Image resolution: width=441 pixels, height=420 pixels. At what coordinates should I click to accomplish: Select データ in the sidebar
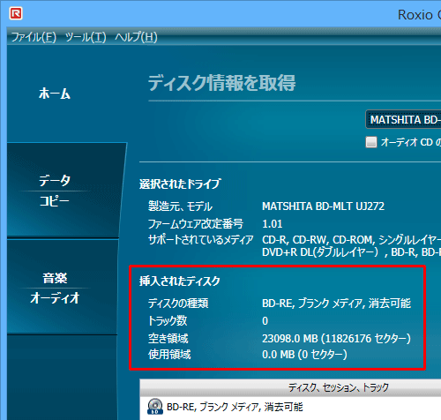click(55, 180)
